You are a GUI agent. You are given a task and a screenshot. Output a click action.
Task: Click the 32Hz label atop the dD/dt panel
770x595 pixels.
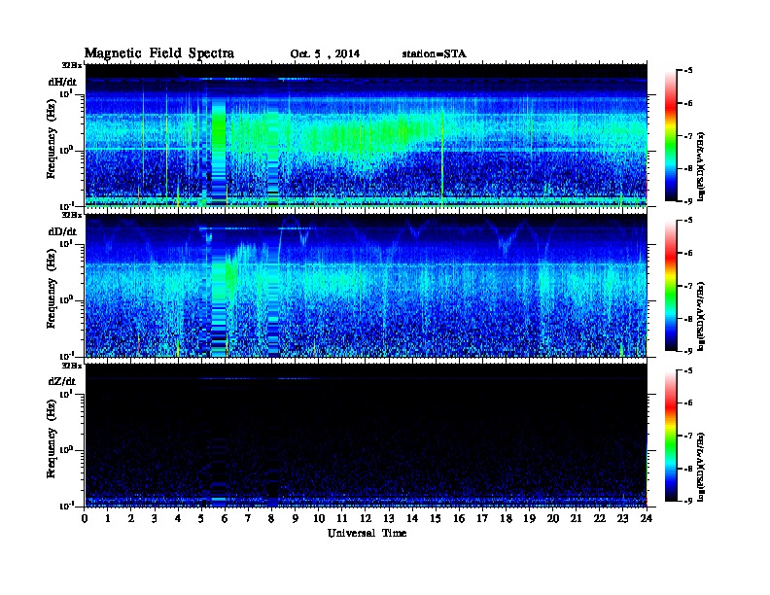[x=71, y=215]
